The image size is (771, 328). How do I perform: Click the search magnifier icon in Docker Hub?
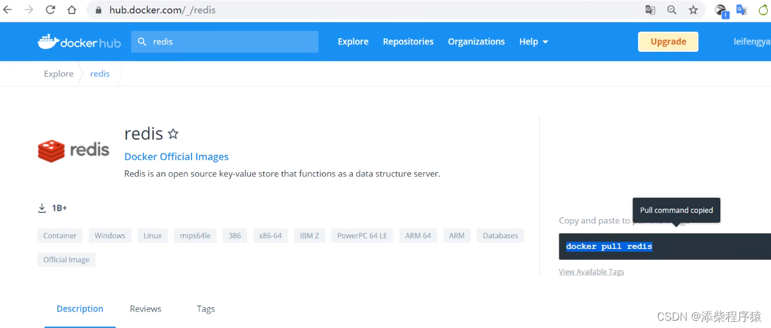142,42
